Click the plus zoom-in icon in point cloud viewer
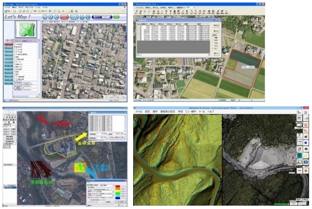Viewport: 312px width, 209px height. tap(306, 171)
